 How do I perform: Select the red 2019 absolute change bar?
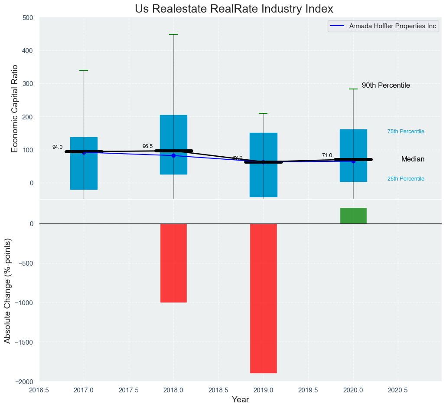[x=263, y=298]
